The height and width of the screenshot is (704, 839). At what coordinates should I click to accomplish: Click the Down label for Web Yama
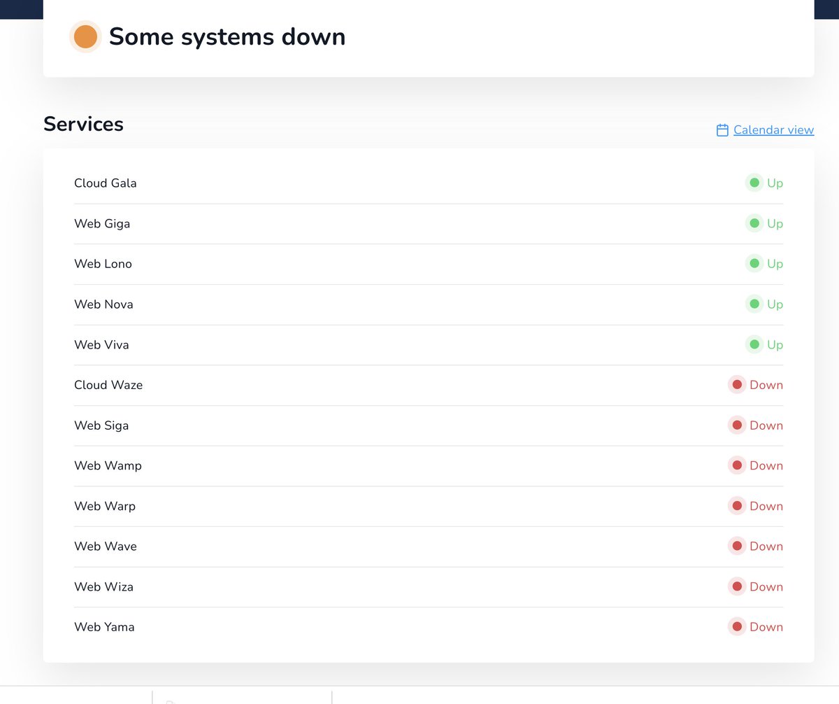coord(766,627)
